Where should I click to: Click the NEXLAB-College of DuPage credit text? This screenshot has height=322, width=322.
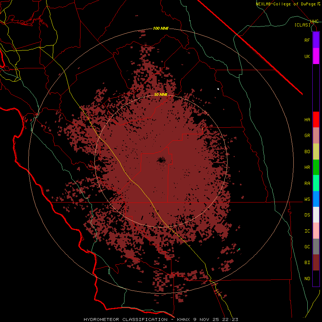286,4
